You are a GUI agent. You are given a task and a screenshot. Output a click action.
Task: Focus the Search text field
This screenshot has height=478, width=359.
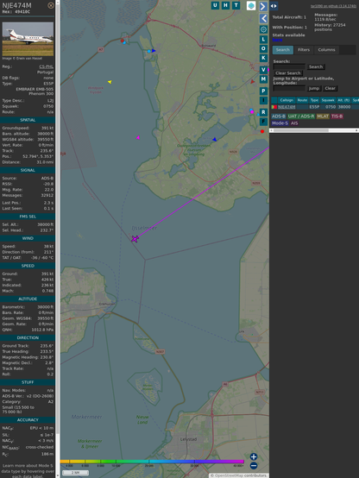pos(289,66)
